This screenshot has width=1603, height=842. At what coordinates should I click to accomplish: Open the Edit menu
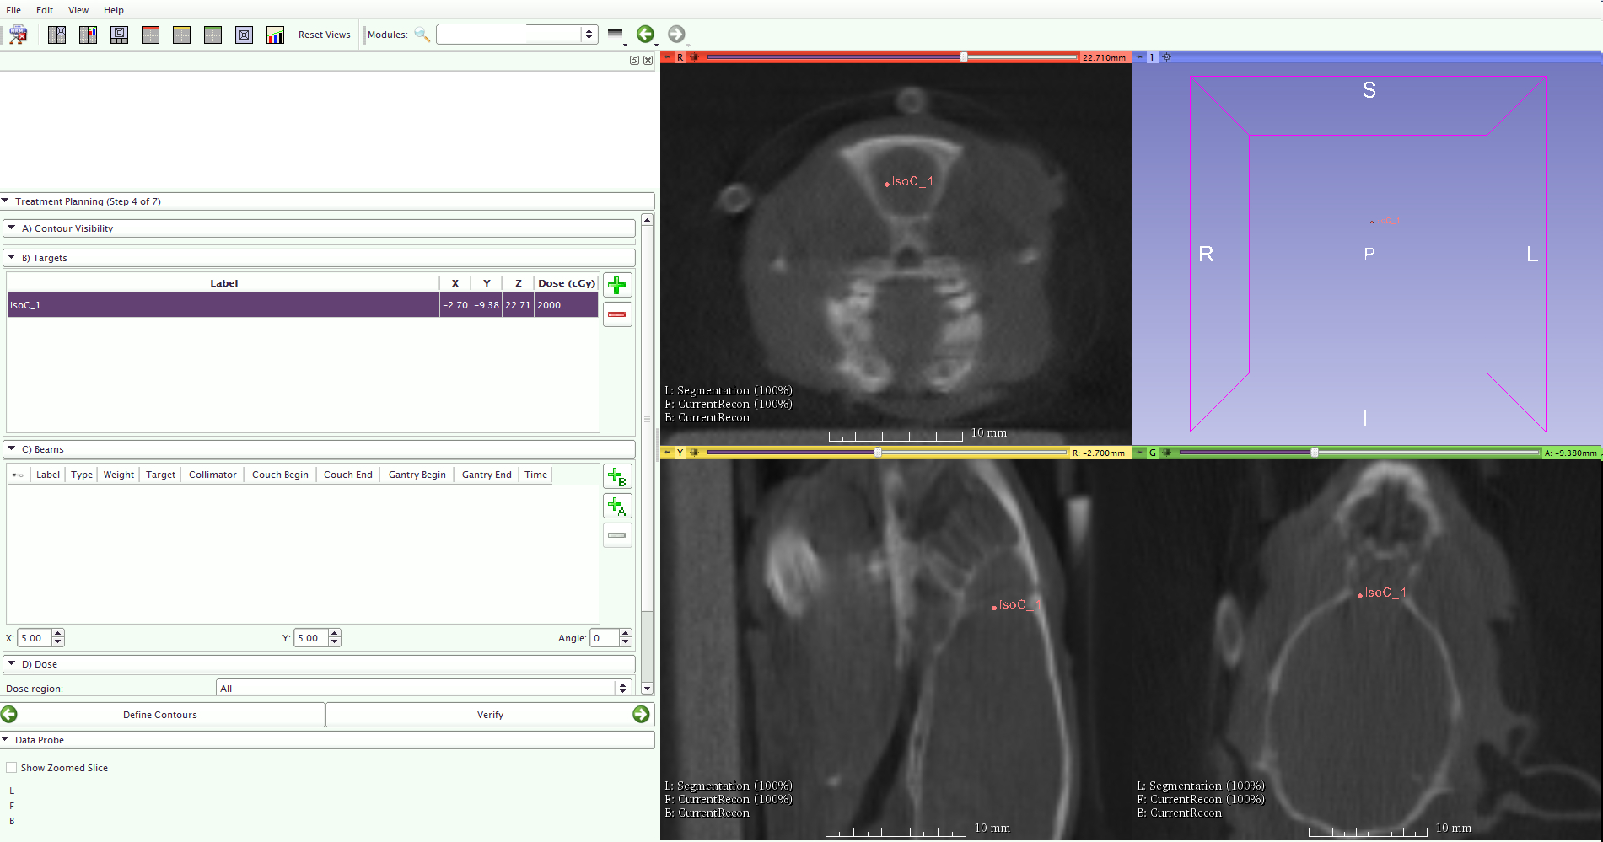click(45, 10)
